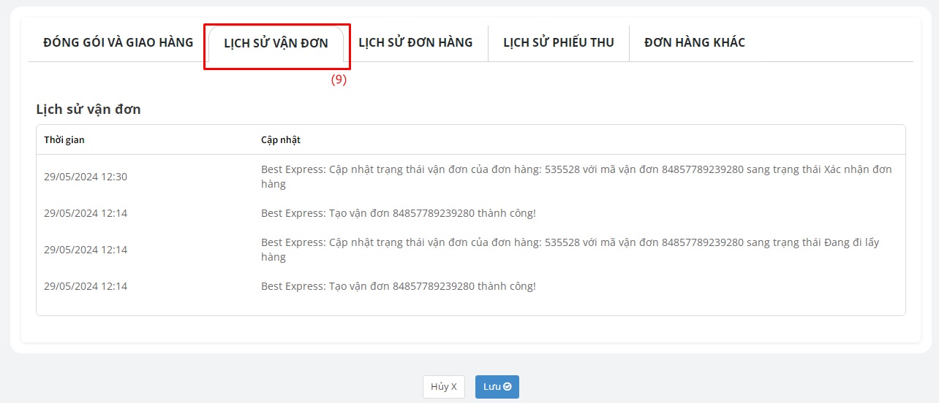Click the Cập nhật column header

[x=281, y=140]
